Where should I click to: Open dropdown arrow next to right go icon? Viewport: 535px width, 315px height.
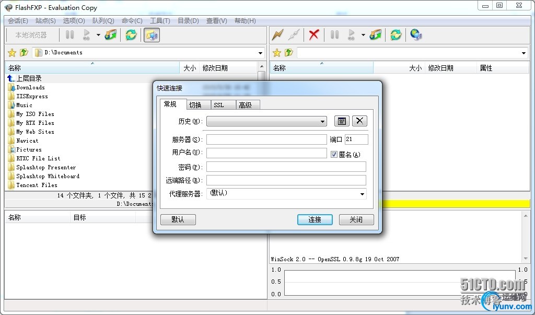pos(363,35)
